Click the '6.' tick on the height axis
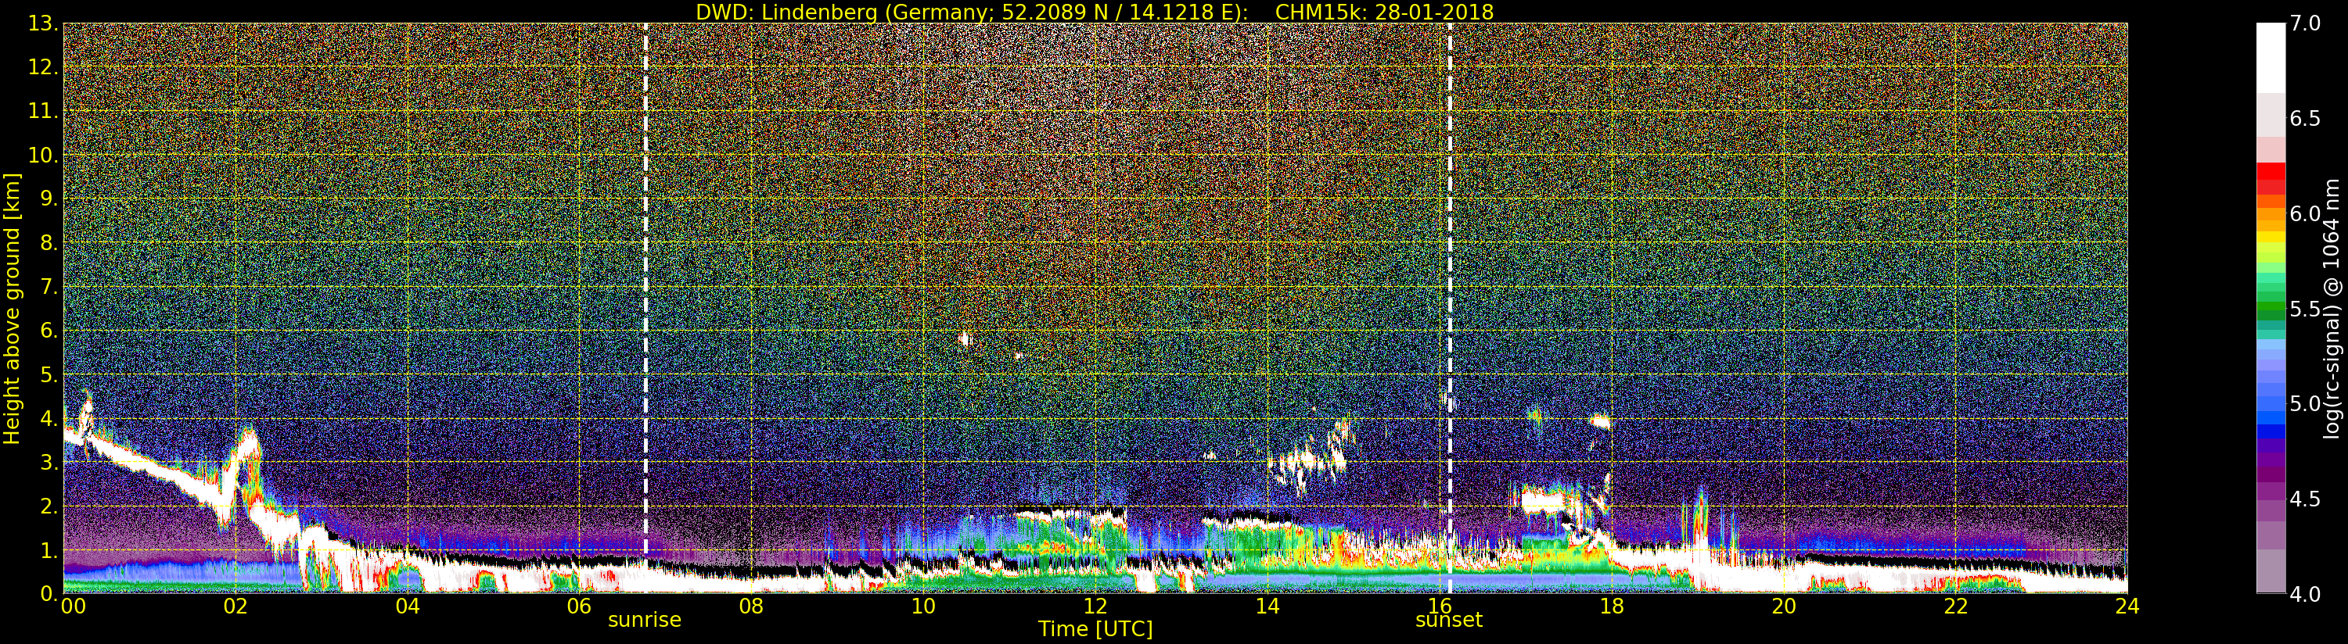 click(49, 331)
